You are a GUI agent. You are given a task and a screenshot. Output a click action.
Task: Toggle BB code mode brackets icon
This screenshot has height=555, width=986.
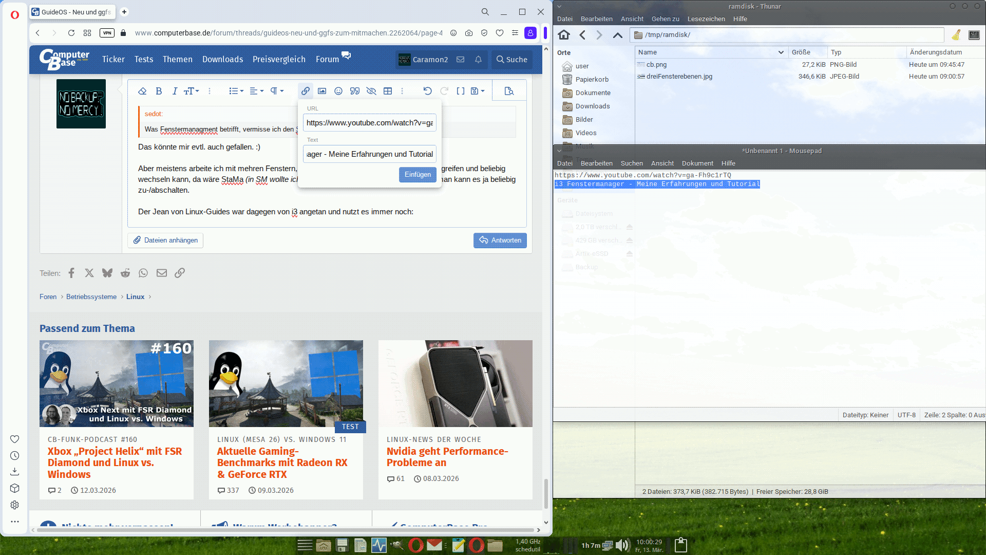coord(461,91)
